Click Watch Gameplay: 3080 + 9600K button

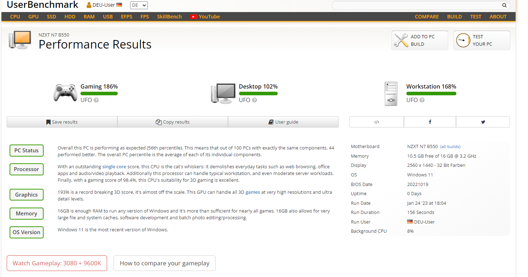pyautogui.click(x=57, y=263)
